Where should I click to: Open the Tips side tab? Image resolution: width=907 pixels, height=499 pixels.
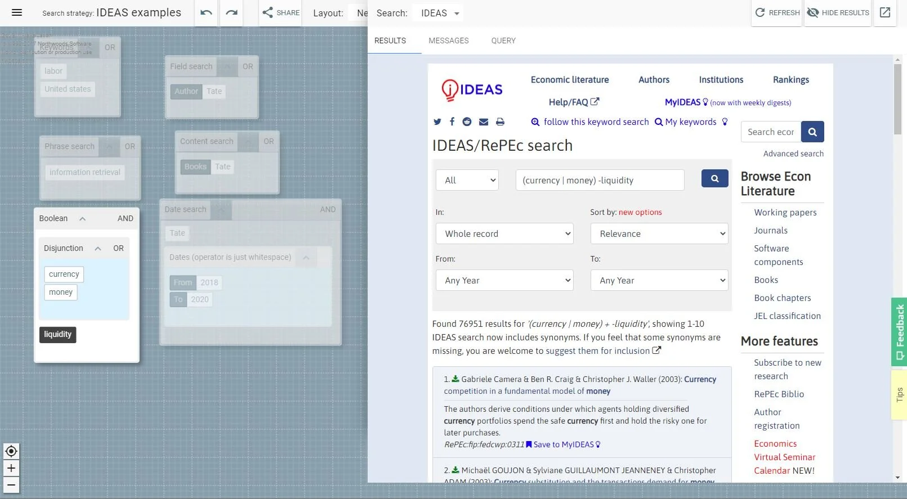(899, 394)
